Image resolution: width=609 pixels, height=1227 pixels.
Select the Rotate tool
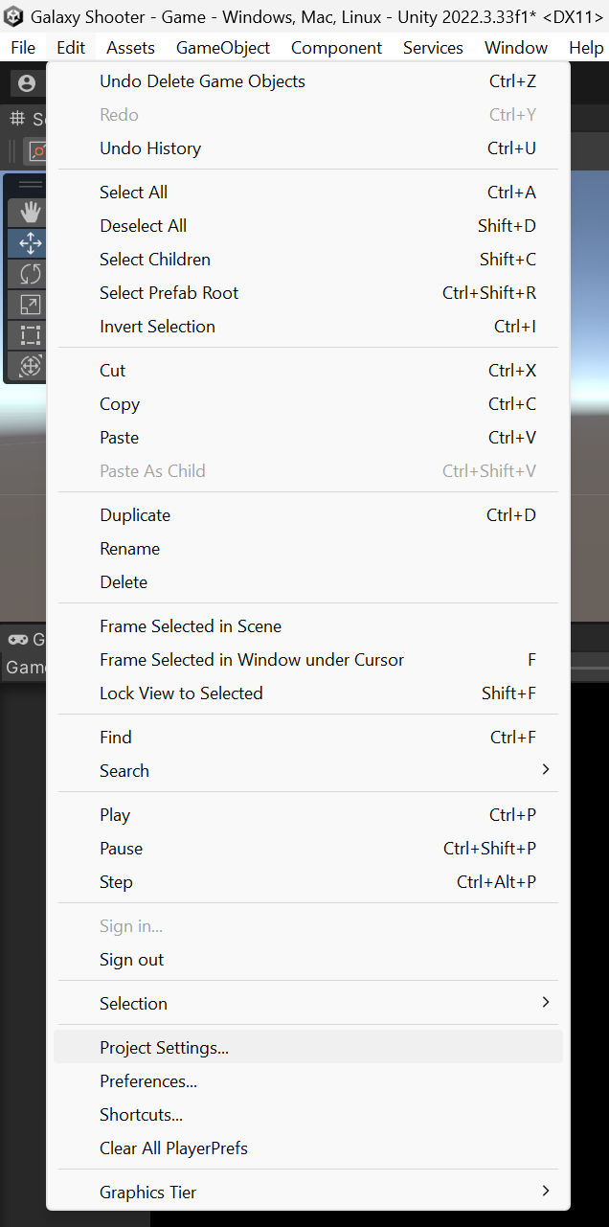[x=30, y=274]
